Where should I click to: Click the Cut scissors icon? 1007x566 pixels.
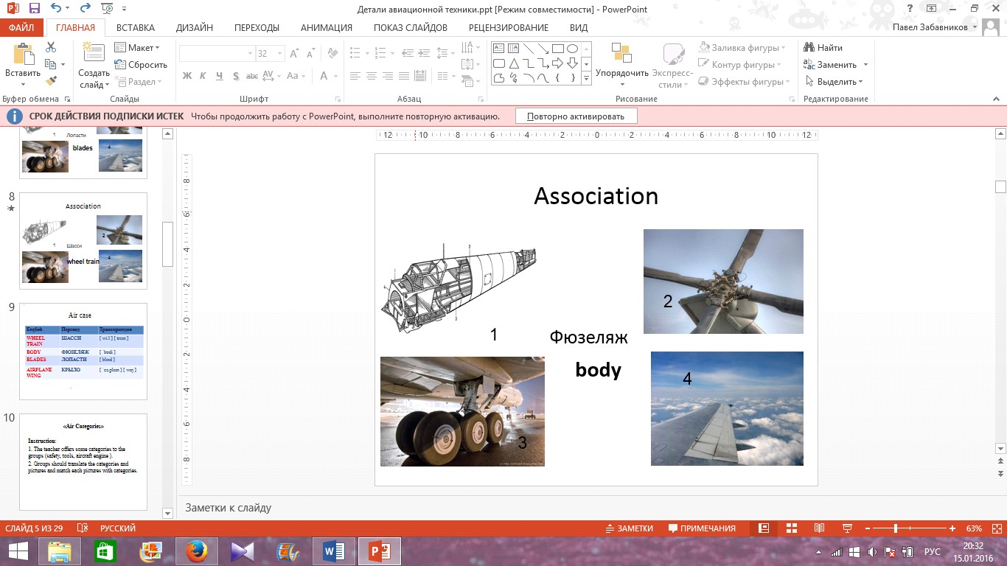point(51,47)
